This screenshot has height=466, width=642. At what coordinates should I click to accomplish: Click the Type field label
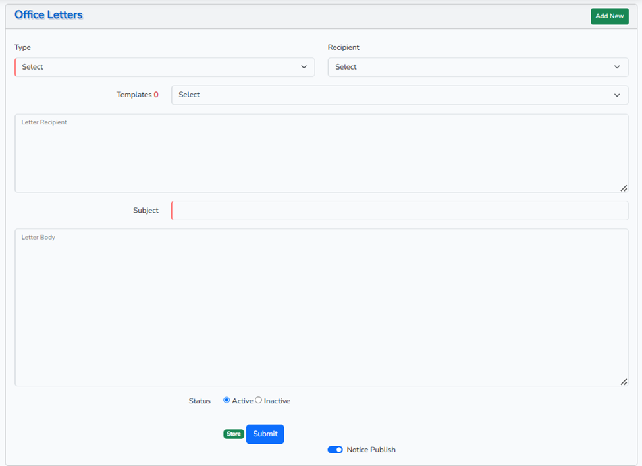(x=22, y=47)
